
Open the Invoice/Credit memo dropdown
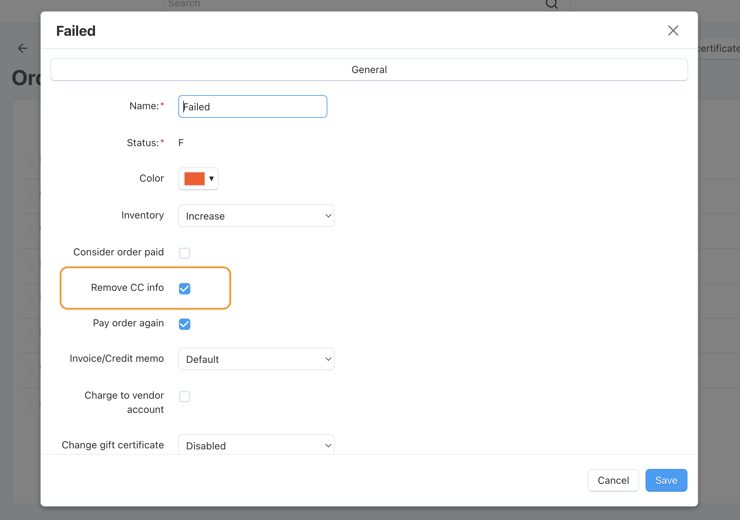click(x=256, y=359)
